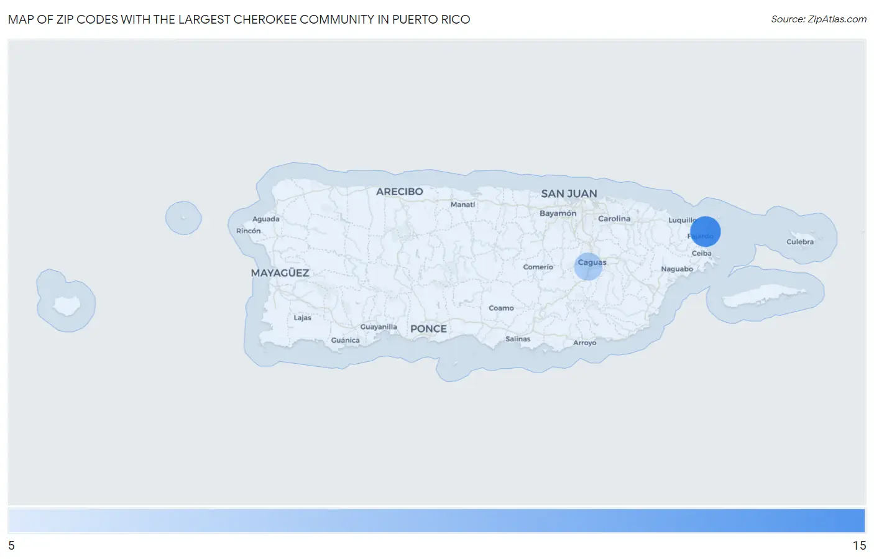Click the dark blue Fajardo bubble marker
This screenshot has height=559, width=874.
click(x=705, y=231)
